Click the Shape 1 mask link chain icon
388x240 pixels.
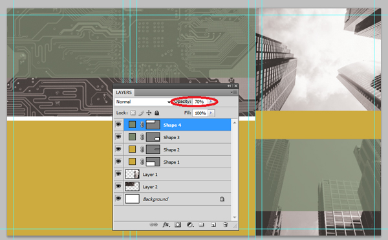pos(142,162)
